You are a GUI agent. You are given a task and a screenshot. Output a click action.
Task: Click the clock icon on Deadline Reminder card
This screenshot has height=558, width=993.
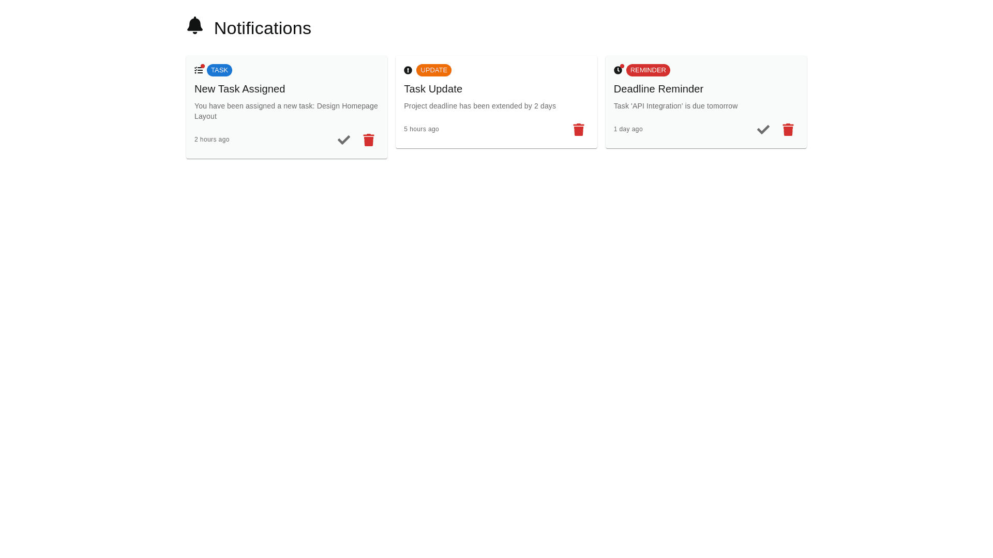(x=618, y=70)
